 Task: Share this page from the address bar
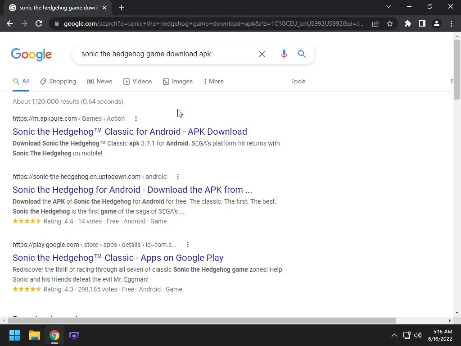click(375, 23)
